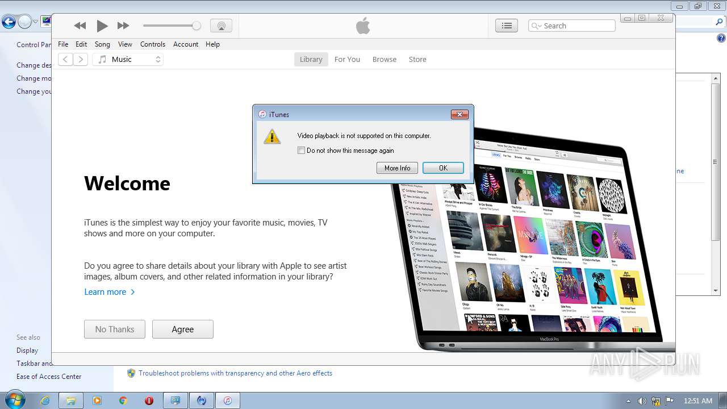Check Do not show this message again
Screen dimensions: 727x409
(301, 151)
